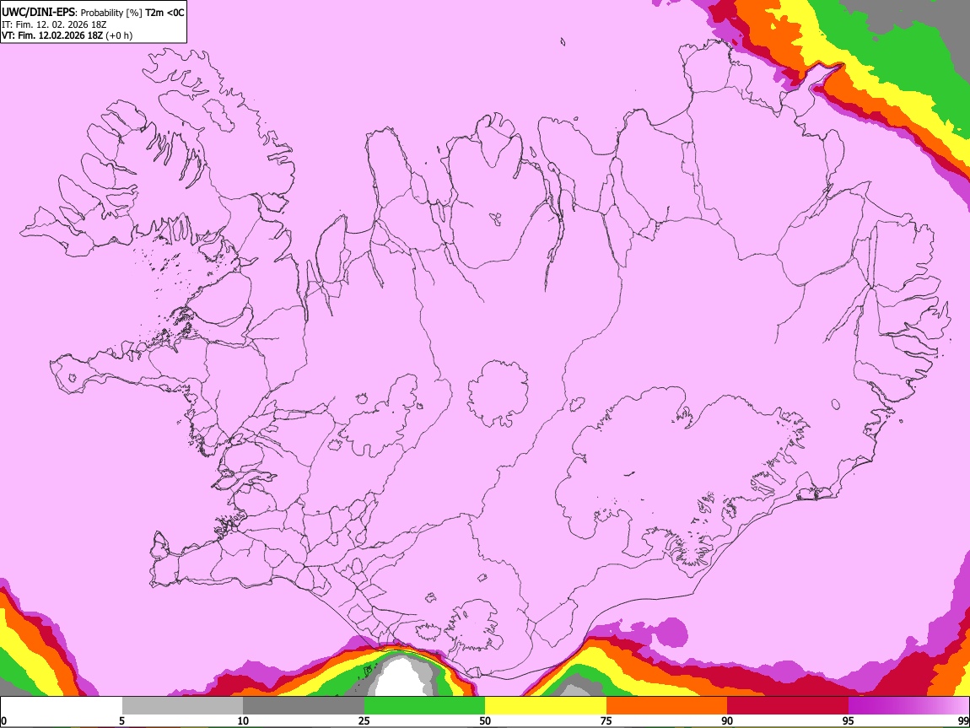Click the 'UWC/DINI-EPS' title text

(38, 13)
